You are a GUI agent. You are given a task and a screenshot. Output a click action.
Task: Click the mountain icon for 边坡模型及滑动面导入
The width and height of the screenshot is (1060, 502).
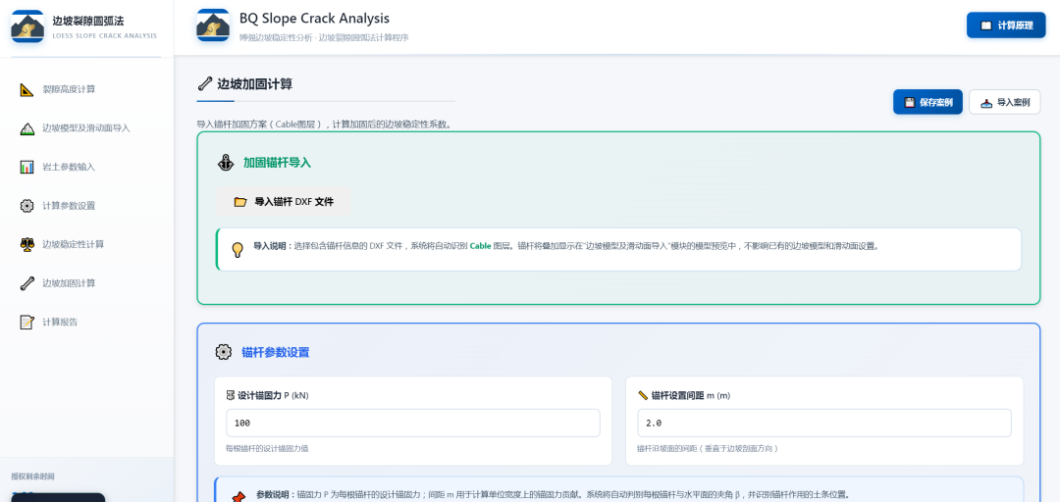pos(27,128)
